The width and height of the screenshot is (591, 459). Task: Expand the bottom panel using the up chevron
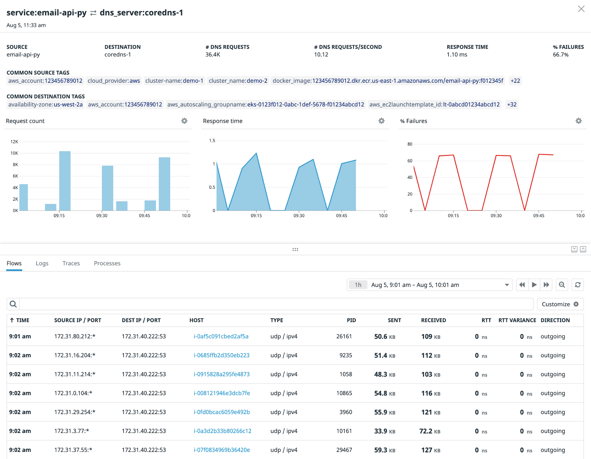coord(583,249)
